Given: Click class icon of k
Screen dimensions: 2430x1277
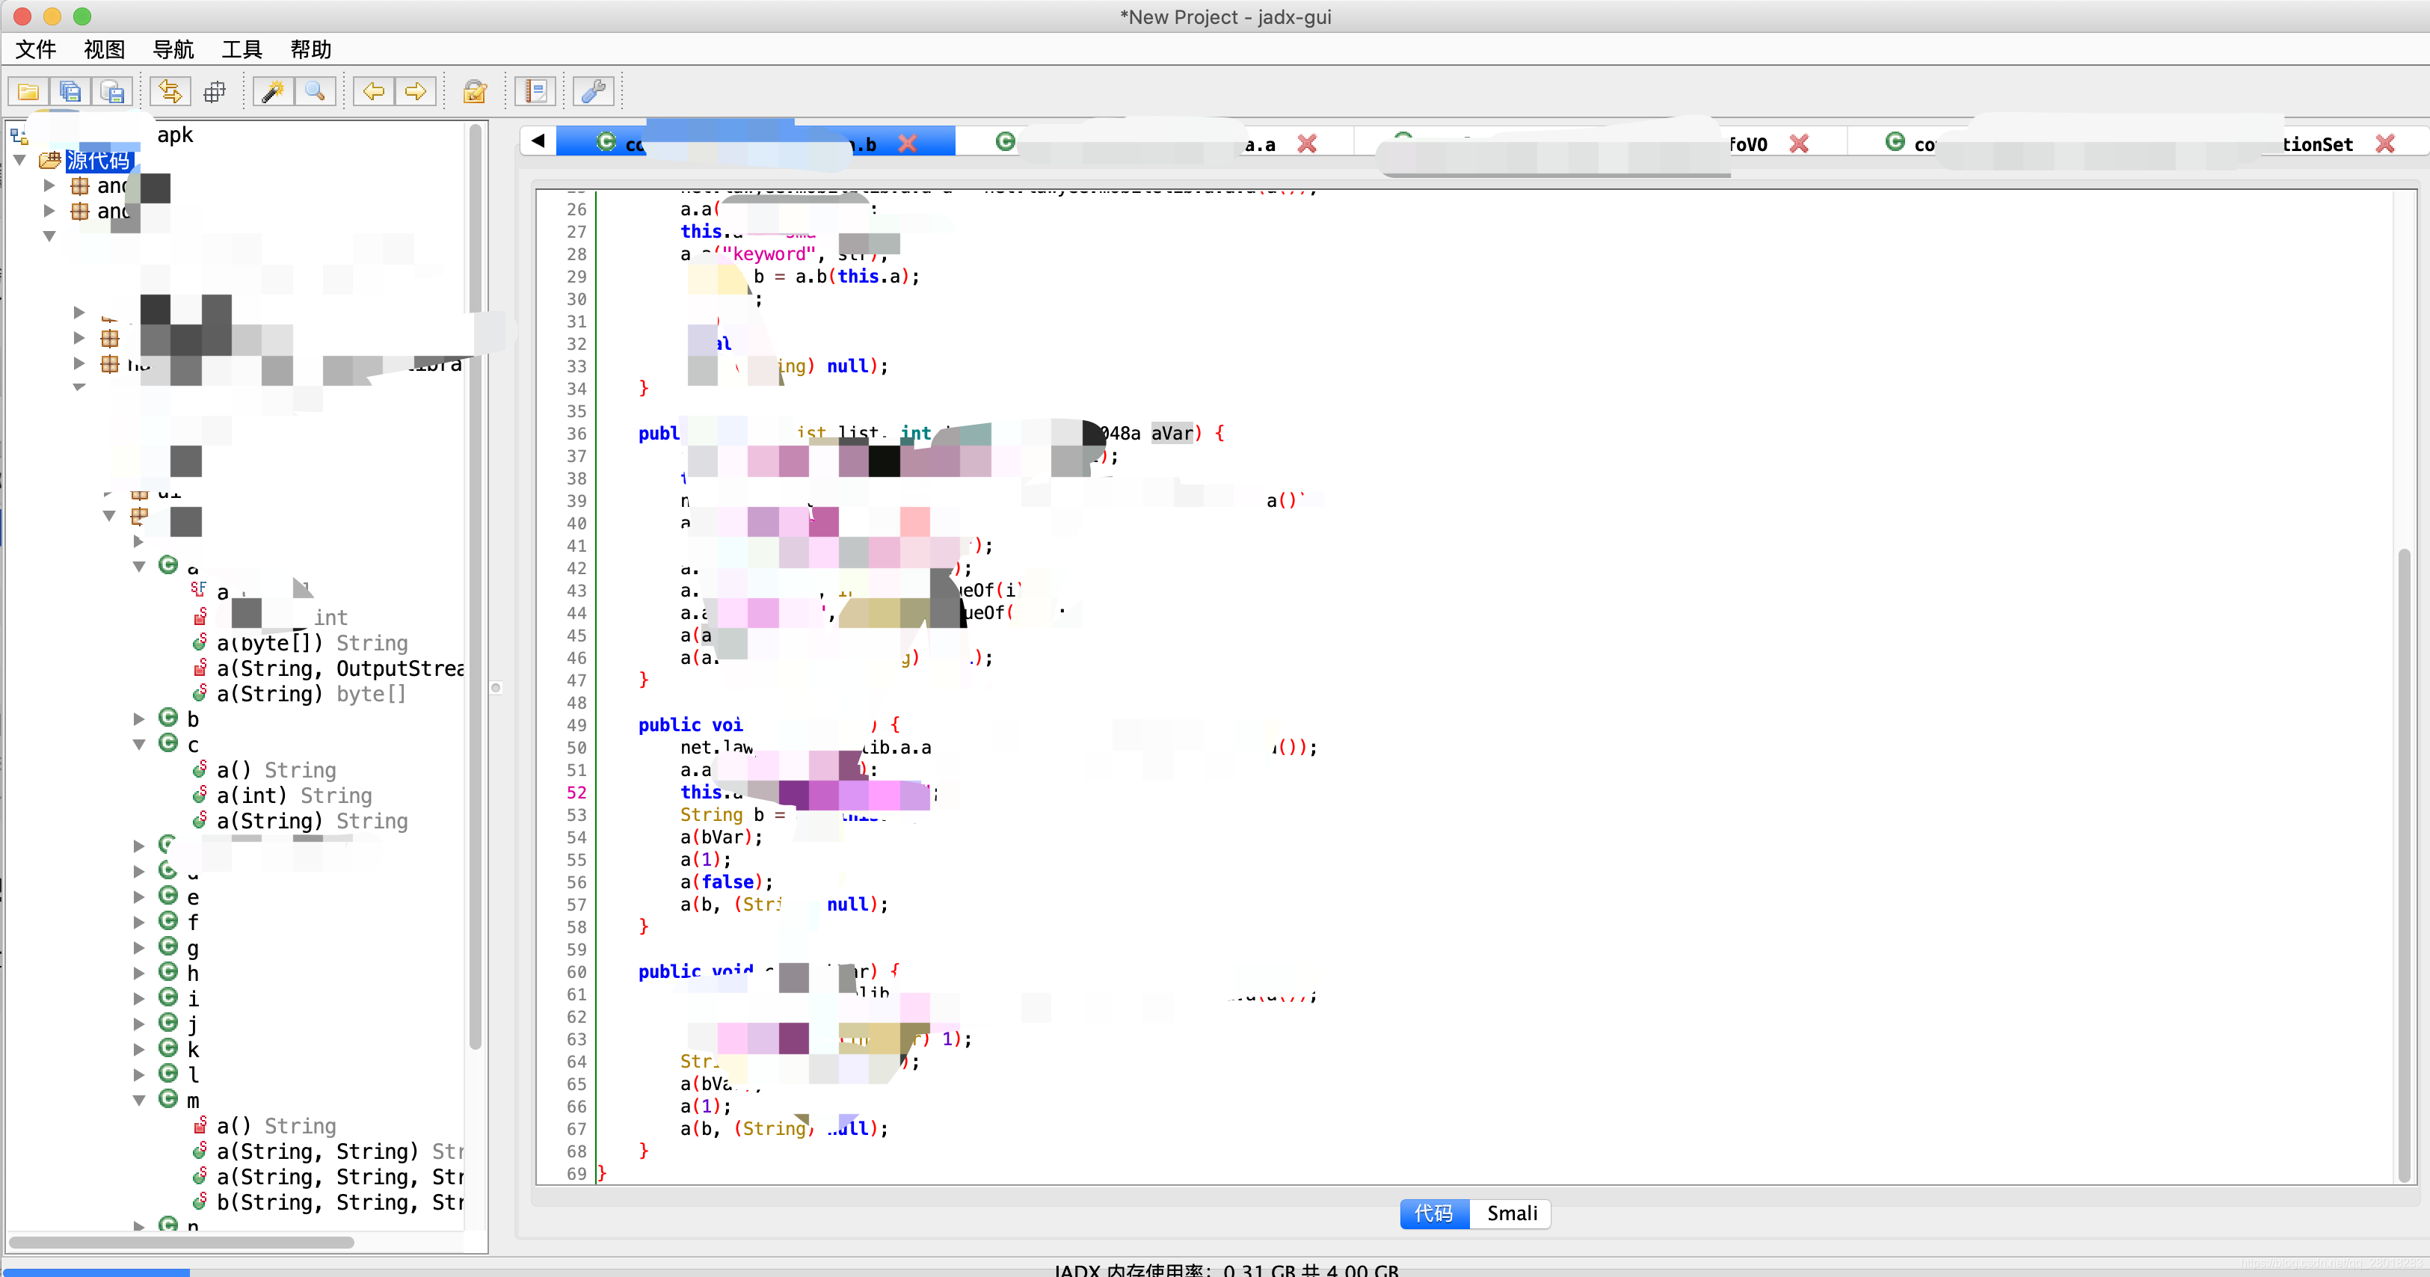Looking at the screenshot, I should click(168, 1047).
